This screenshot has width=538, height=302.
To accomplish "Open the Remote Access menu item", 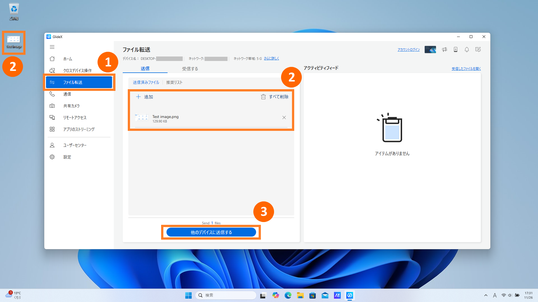I will click(75, 118).
